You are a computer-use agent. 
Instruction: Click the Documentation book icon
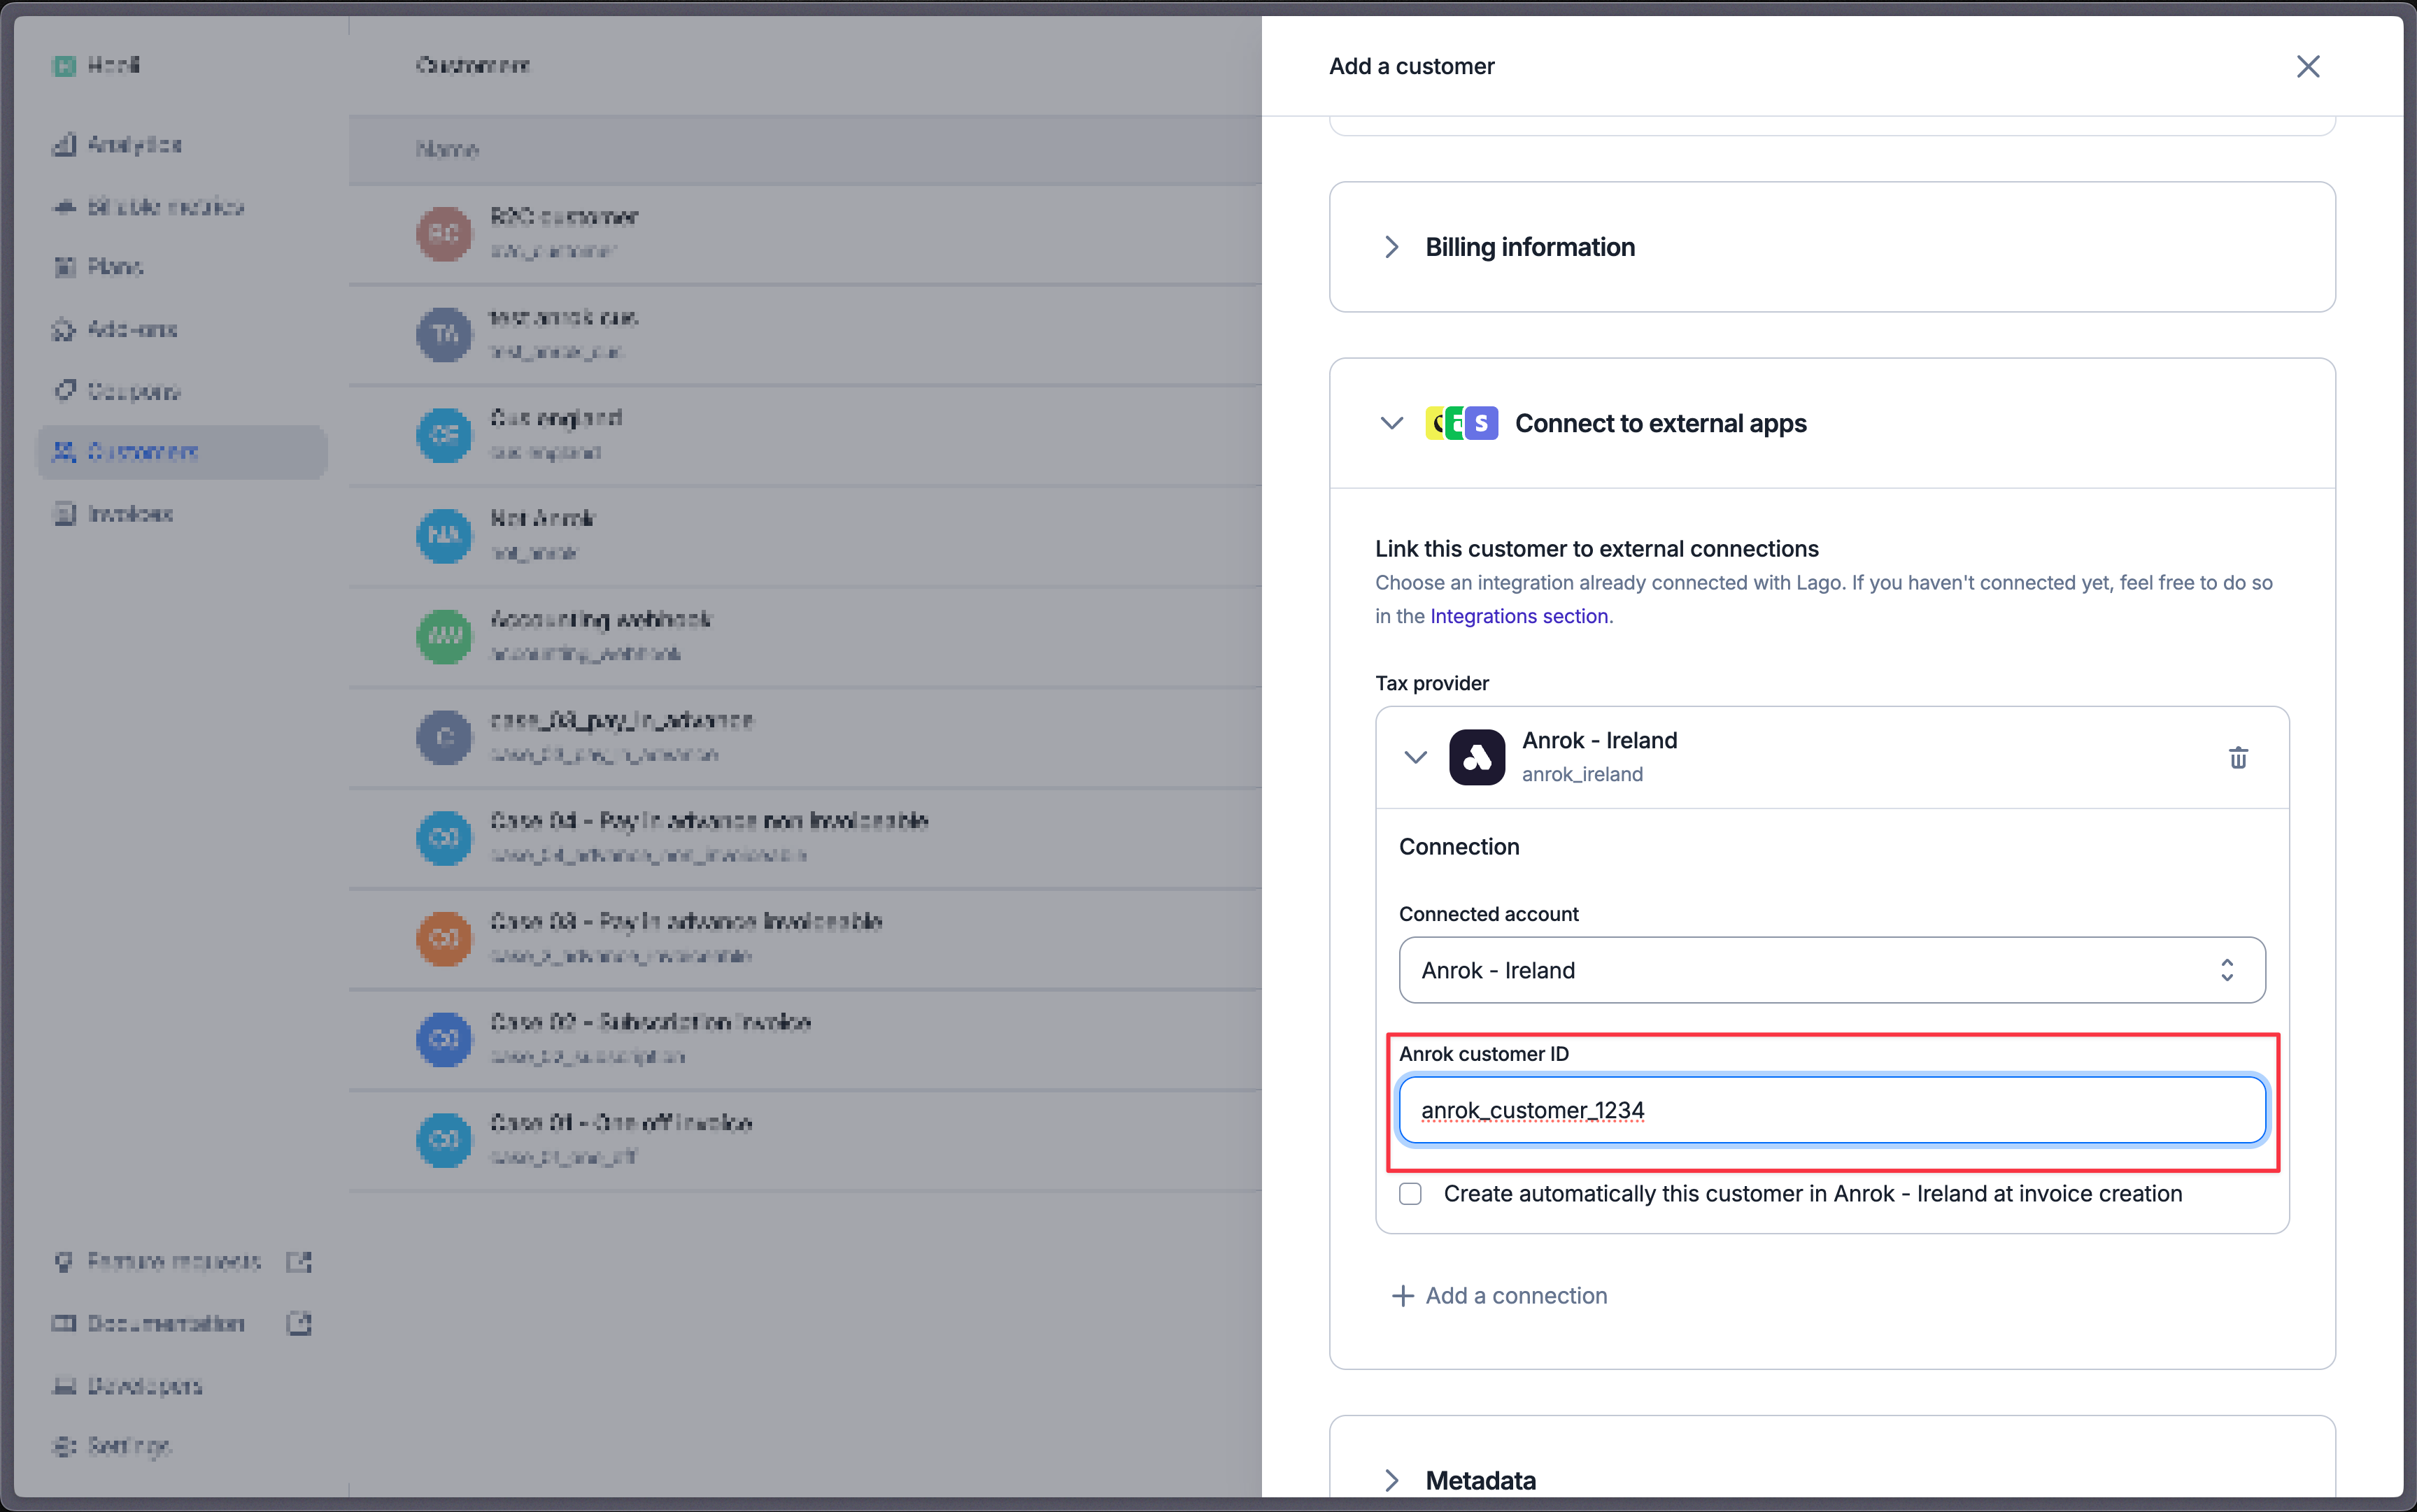tap(64, 1324)
